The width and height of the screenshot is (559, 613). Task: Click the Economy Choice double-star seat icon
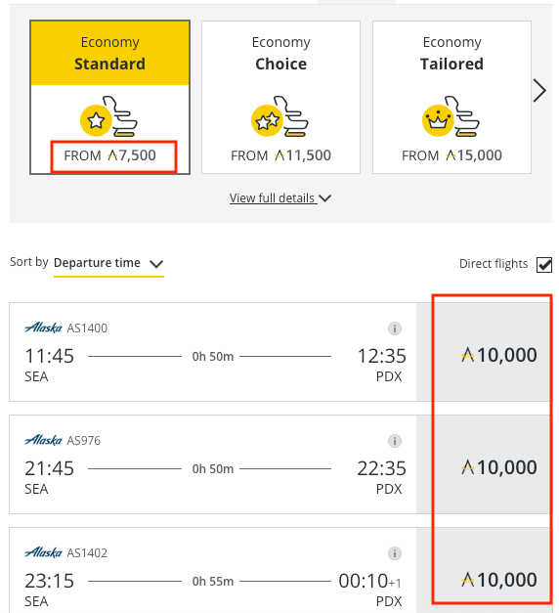(x=279, y=116)
